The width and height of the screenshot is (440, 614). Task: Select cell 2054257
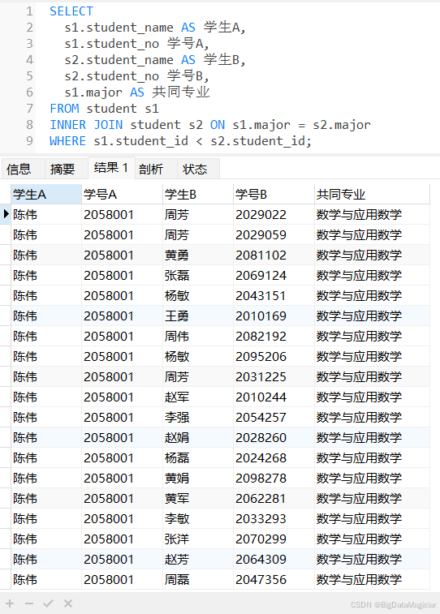274,418
